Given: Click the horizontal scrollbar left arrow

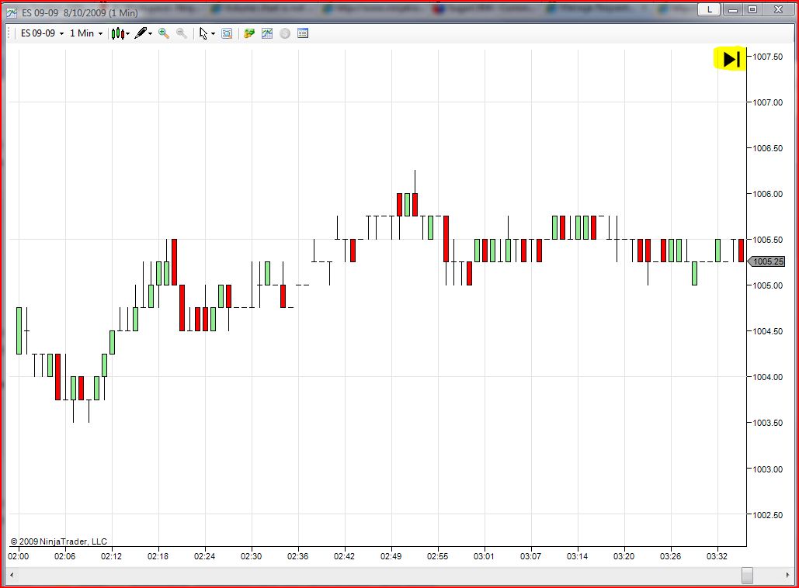Looking at the screenshot, I should [x=12, y=576].
